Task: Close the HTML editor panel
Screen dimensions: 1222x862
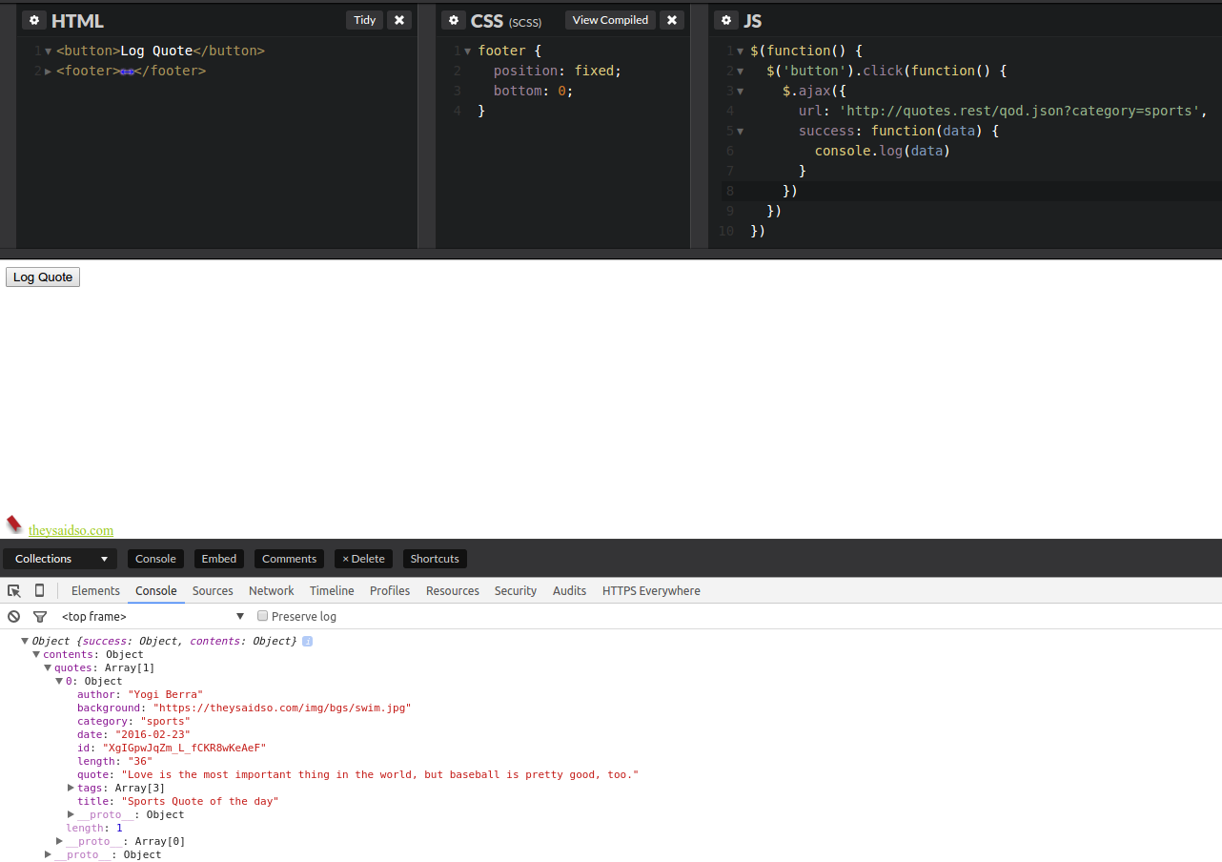Action: pyautogui.click(x=399, y=20)
